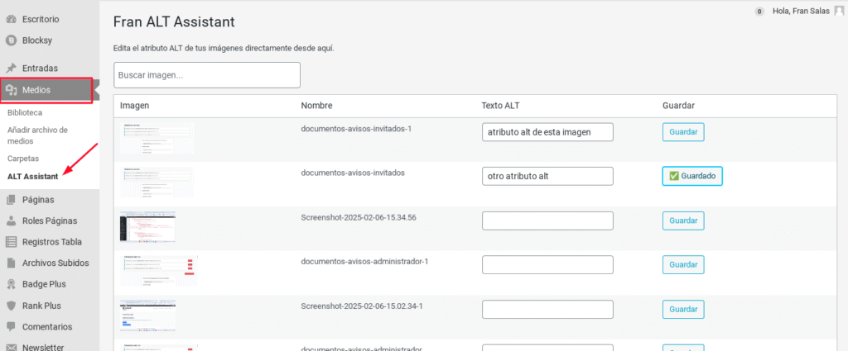
Task: Click Guardar for documentos-avisos-administrador-1
Action: 683,265
